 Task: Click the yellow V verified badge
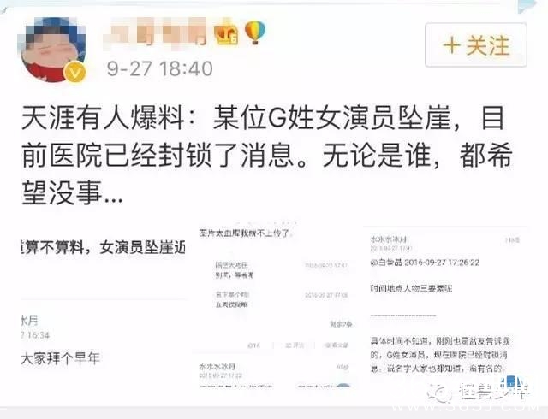click(74, 73)
